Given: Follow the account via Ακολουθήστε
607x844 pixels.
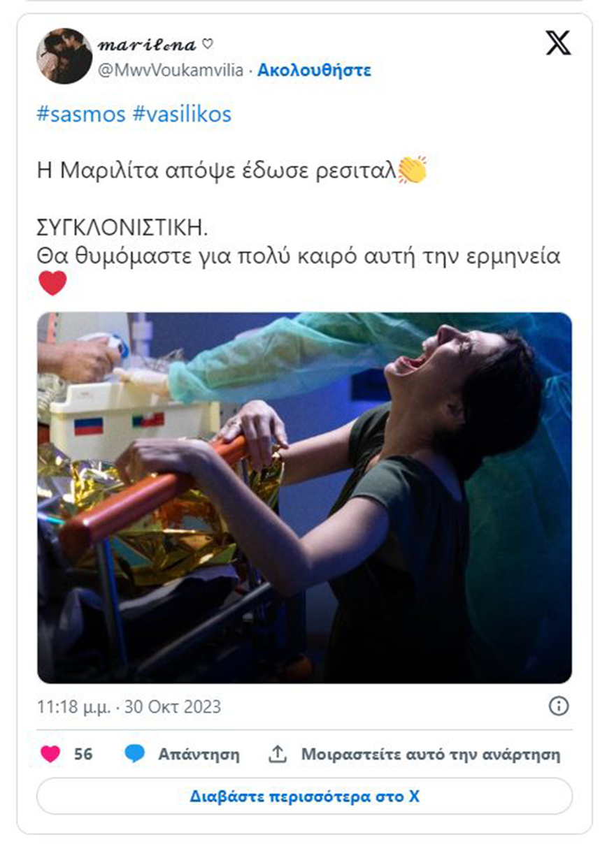Looking at the screenshot, I should click(314, 70).
